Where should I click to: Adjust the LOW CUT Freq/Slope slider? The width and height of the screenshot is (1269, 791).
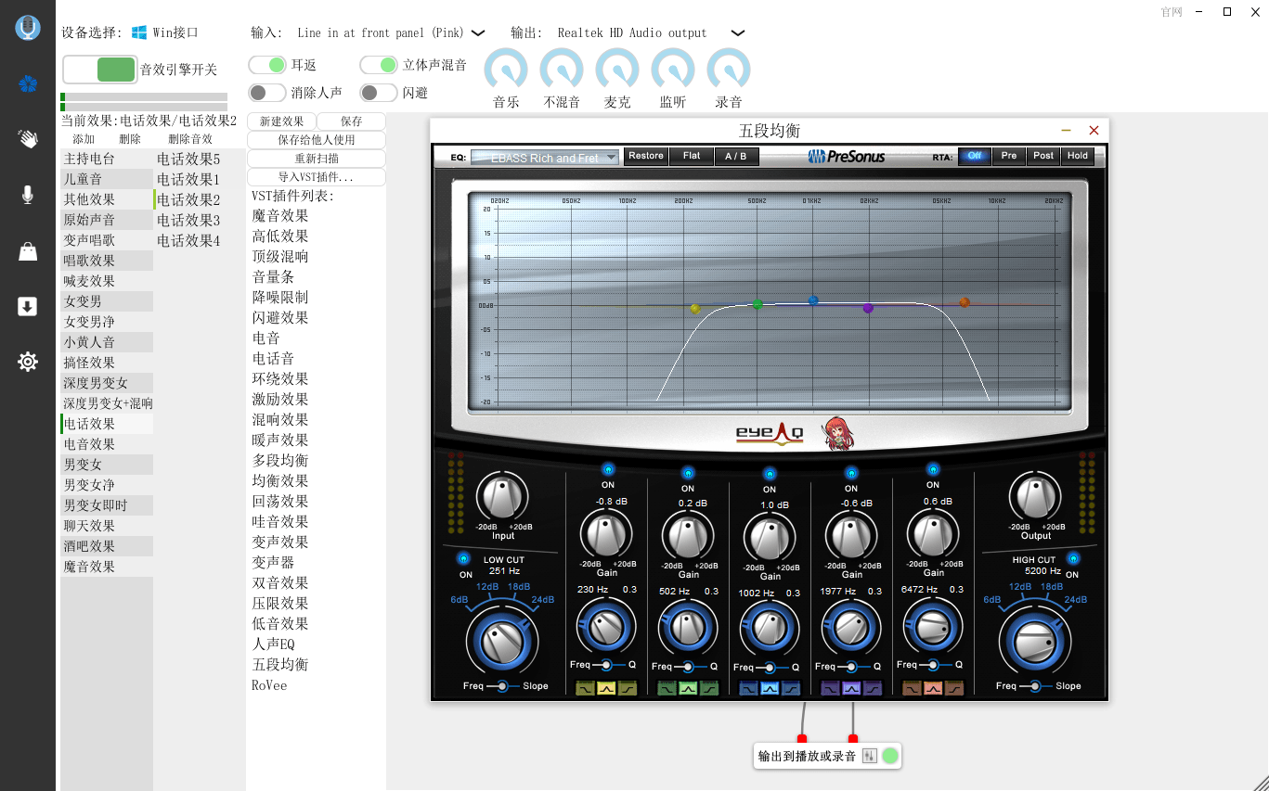click(502, 685)
